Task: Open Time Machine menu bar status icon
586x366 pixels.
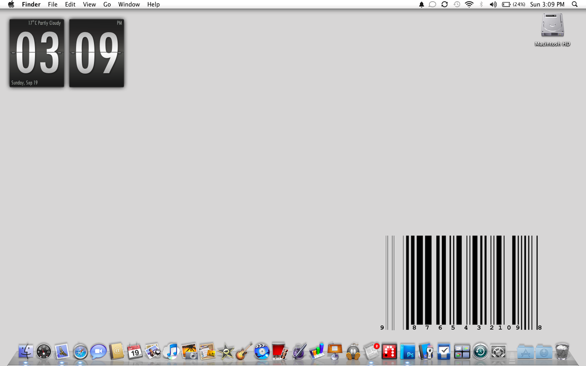Action: [457, 4]
